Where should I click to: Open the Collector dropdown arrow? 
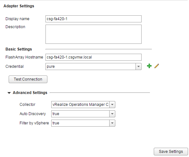112,105
